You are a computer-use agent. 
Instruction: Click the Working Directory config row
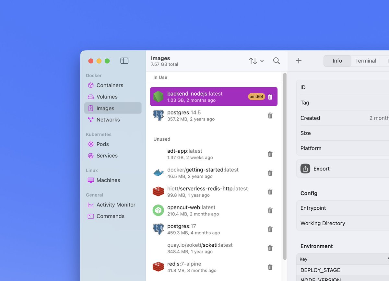343,223
